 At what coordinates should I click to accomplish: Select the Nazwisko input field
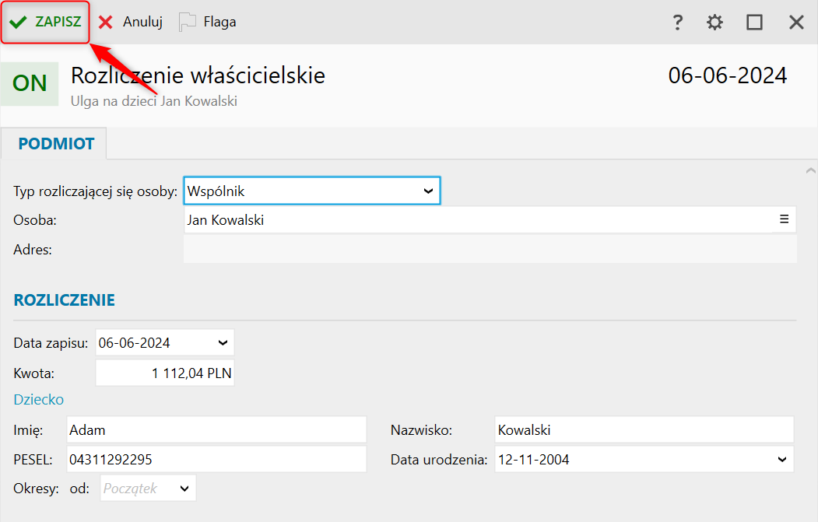point(643,429)
